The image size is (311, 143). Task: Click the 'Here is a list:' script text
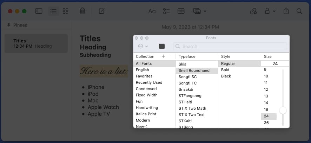[x=104, y=71]
